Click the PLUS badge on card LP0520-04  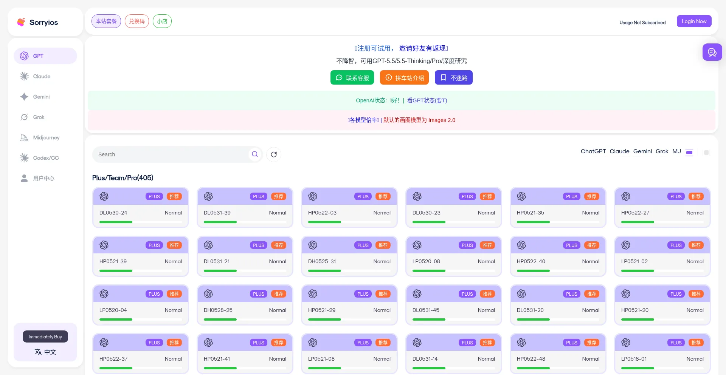(x=154, y=294)
